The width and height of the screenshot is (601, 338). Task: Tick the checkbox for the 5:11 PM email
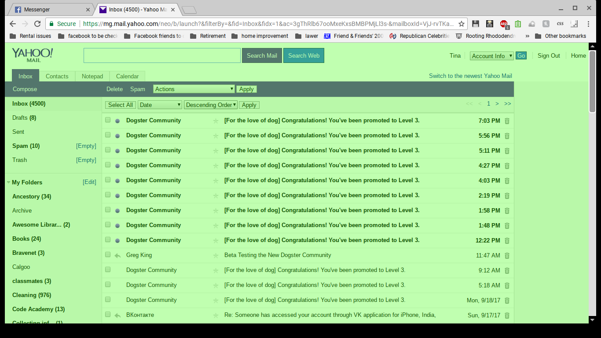[x=108, y=150]
